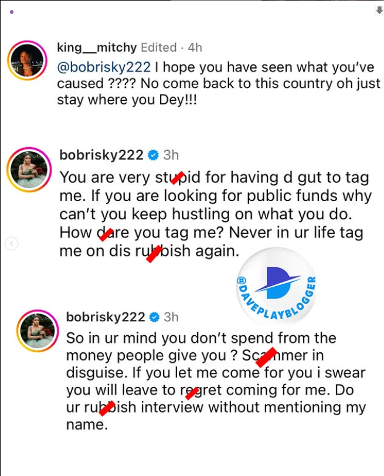The width and height of the screenshot is (384, 476).
Task: Click the king__mitchy comment text about this country
Action: click(219, 83)
